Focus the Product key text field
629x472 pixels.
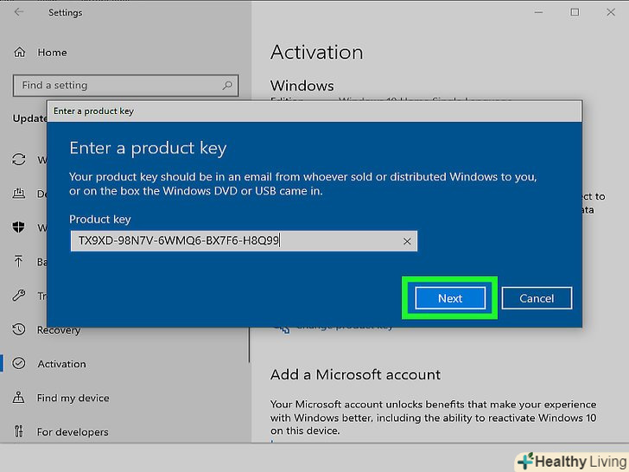[244, 241]
